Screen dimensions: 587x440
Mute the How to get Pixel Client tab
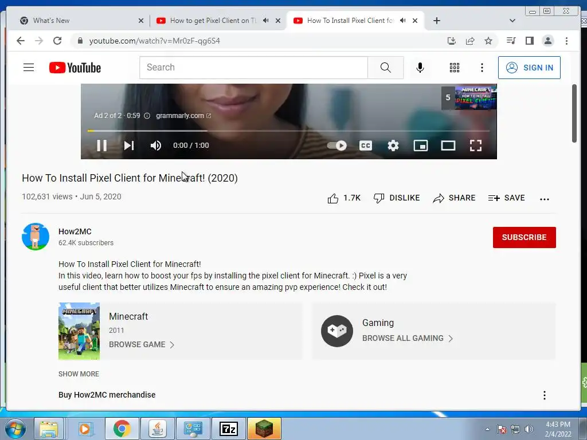265,21
